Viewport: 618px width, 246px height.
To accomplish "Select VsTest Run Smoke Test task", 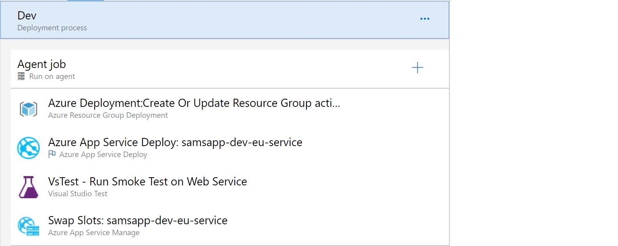I will click(147, 181).
